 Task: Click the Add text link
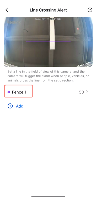click(20, 106)
